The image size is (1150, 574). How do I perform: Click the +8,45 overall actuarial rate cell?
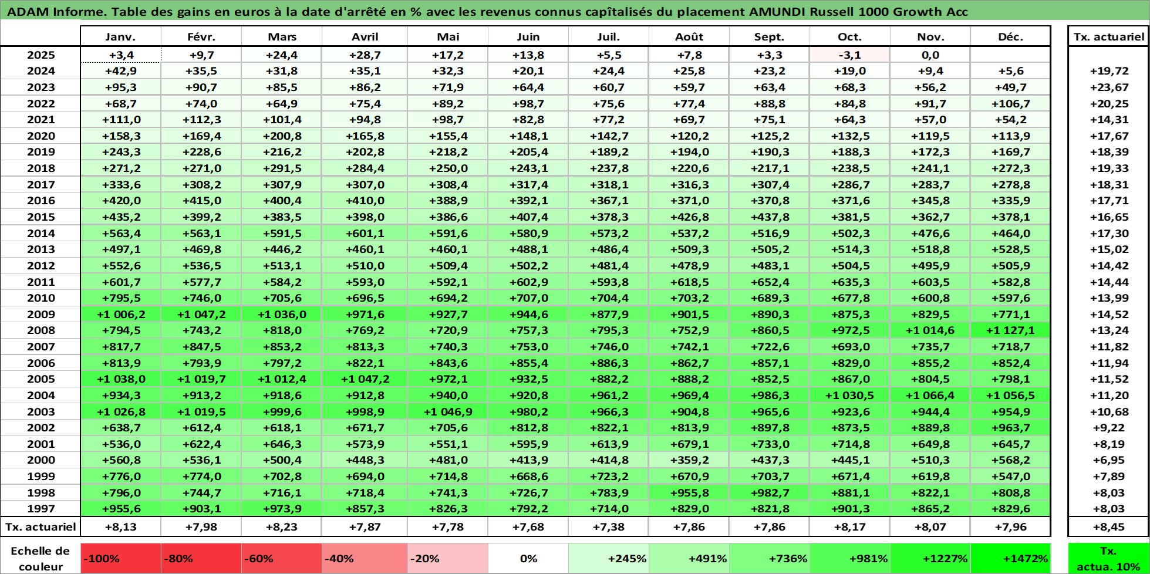coord(1108,526)
